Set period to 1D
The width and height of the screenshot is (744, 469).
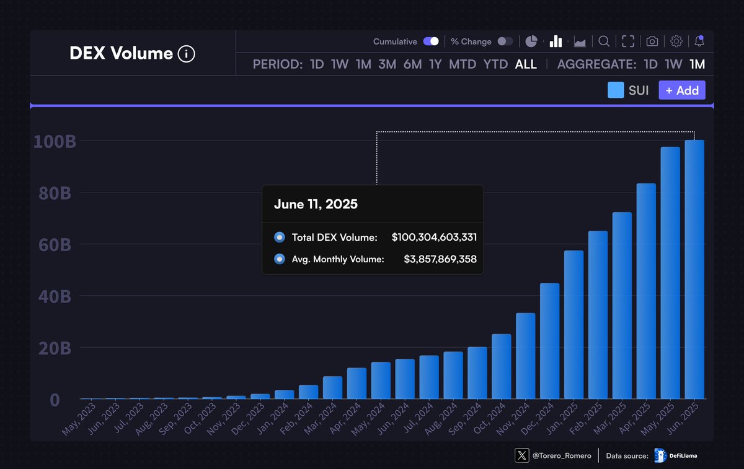[x=317, y=64]
